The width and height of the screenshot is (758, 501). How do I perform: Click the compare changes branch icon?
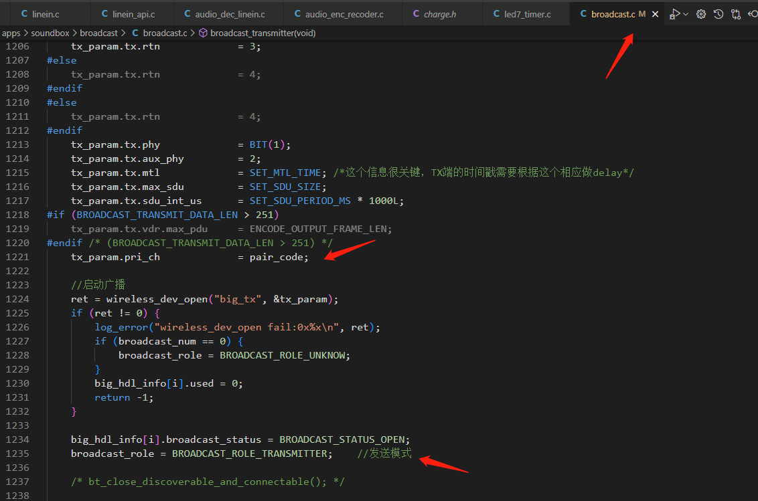(x=736, y=15)
